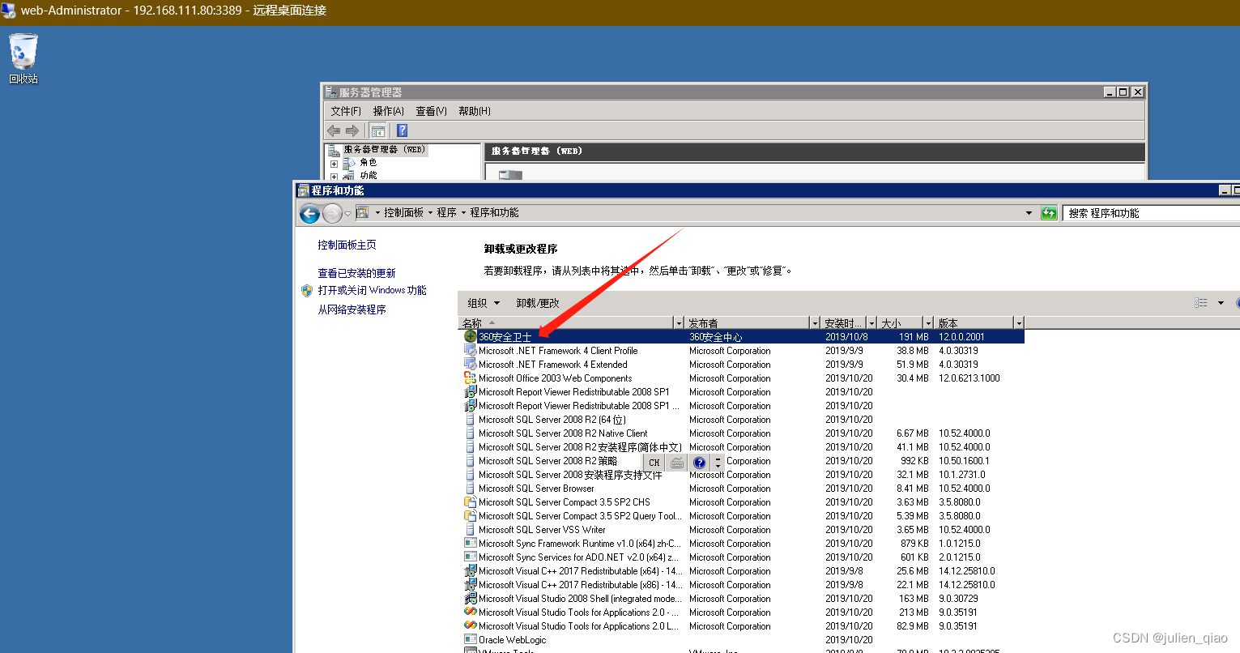Image resolution: width=1240 pixels, height=653 pixels.
Task: Click version cell 10.1.2731.0
Action: pyautogui.click(x=961, y=474)
